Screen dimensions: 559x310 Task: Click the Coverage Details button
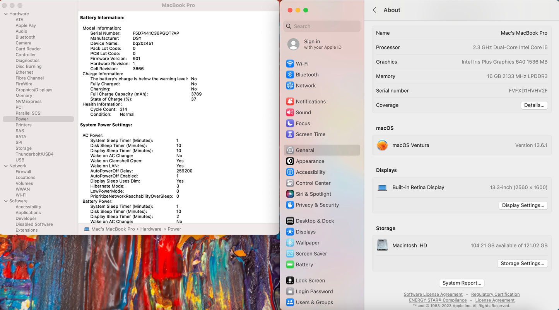pos(534,105)
